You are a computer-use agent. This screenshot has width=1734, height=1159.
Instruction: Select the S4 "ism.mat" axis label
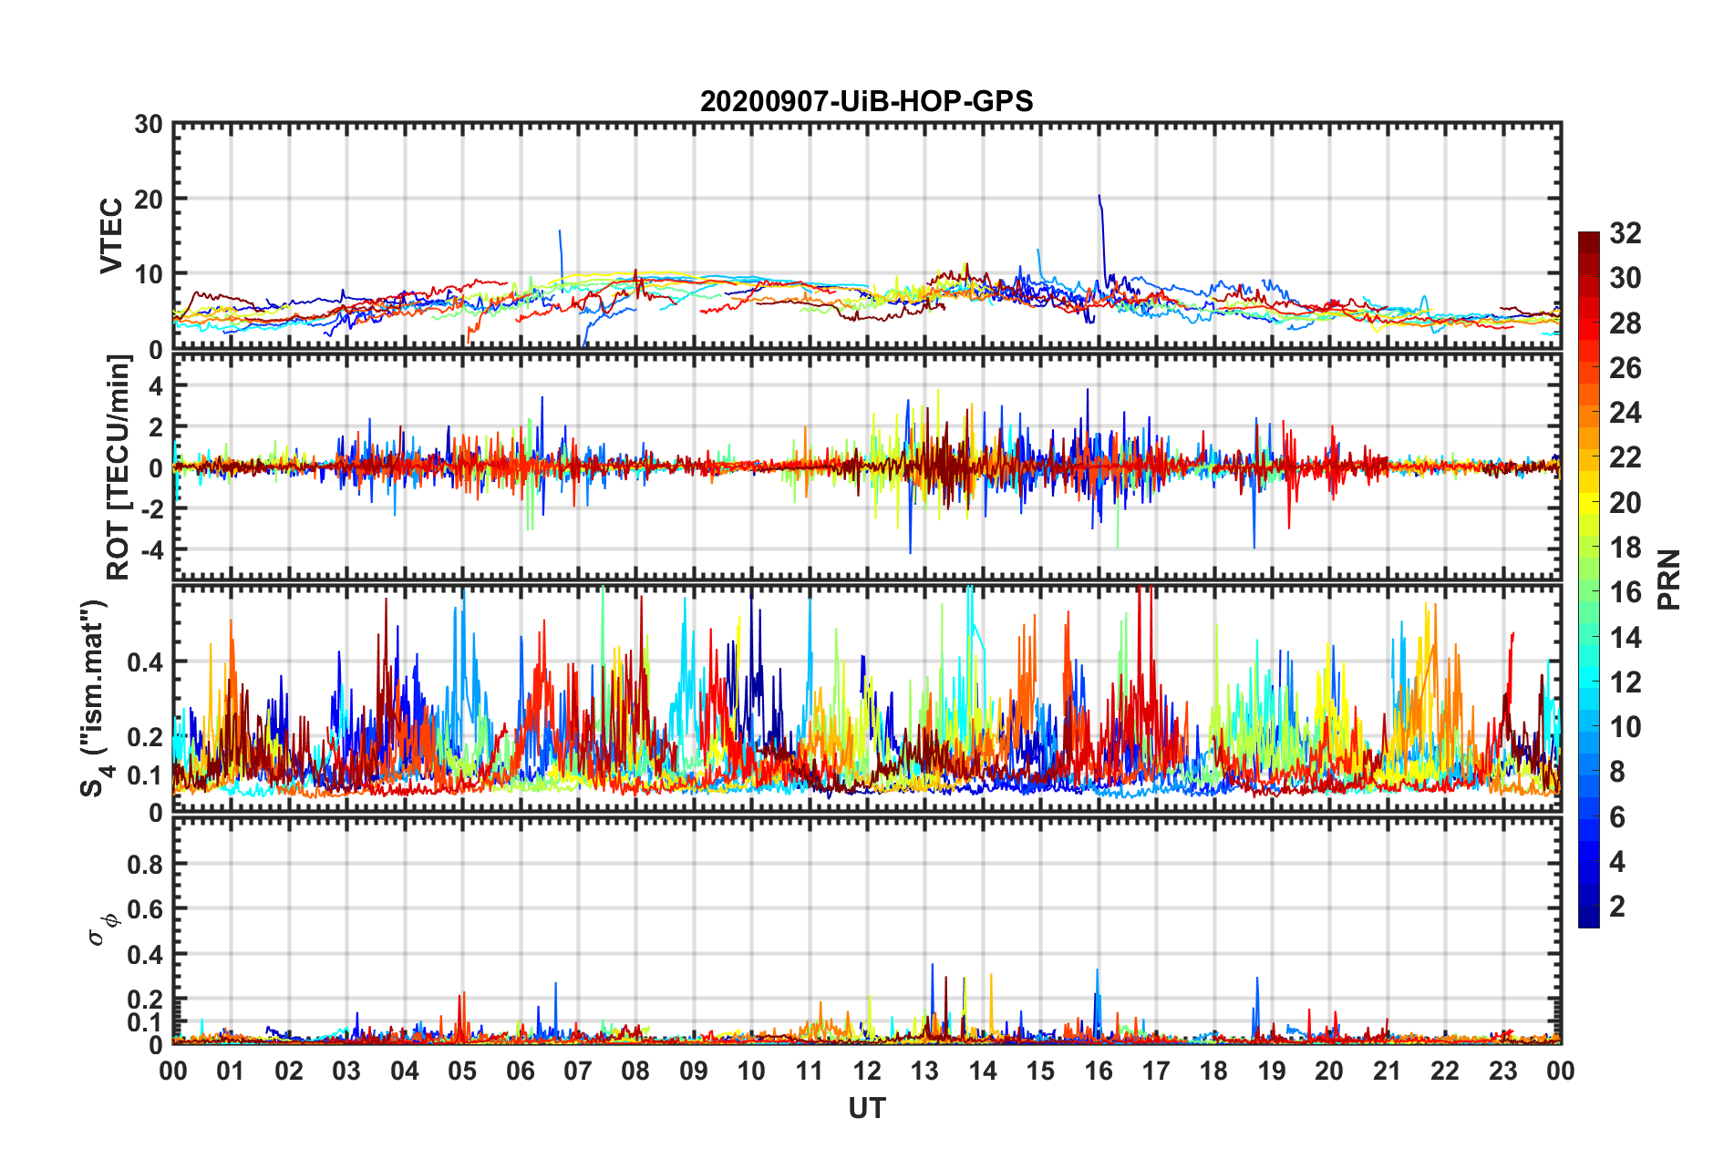(94, 698)
